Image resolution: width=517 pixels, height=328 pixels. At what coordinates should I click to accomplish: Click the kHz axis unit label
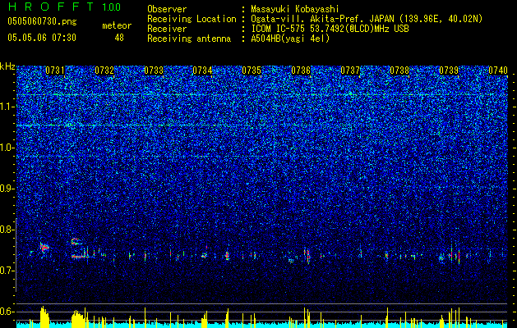(7, 66)
